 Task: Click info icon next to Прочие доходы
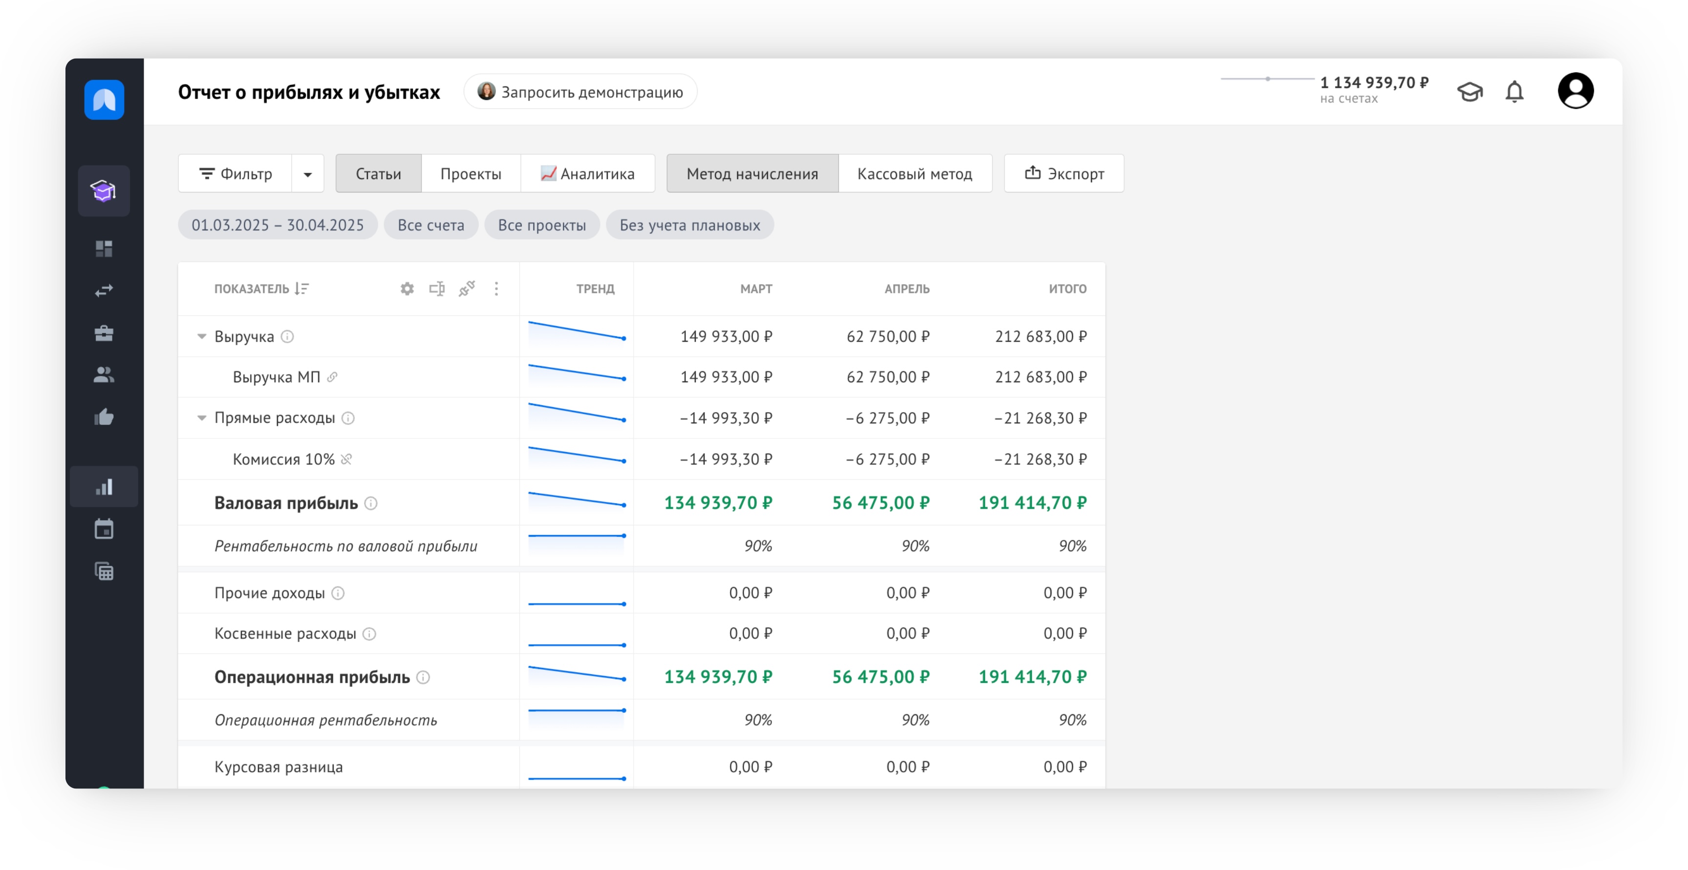pyautogui.click(x=338, y=593)
